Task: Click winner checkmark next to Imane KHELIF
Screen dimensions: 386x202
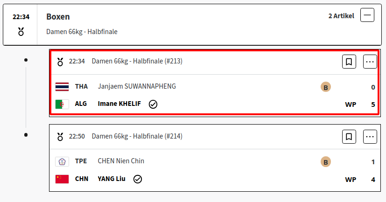Action: click(153, 104)
